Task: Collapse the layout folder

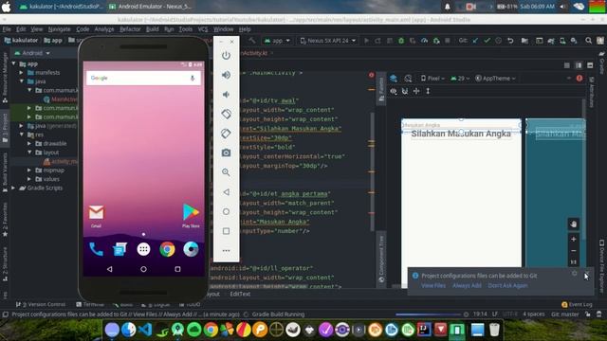Action: coord(29,153)
